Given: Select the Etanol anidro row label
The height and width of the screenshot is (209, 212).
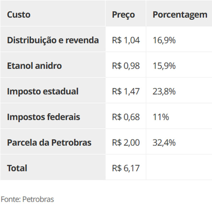Looking at the screenshot, I should tap(34, 66).
